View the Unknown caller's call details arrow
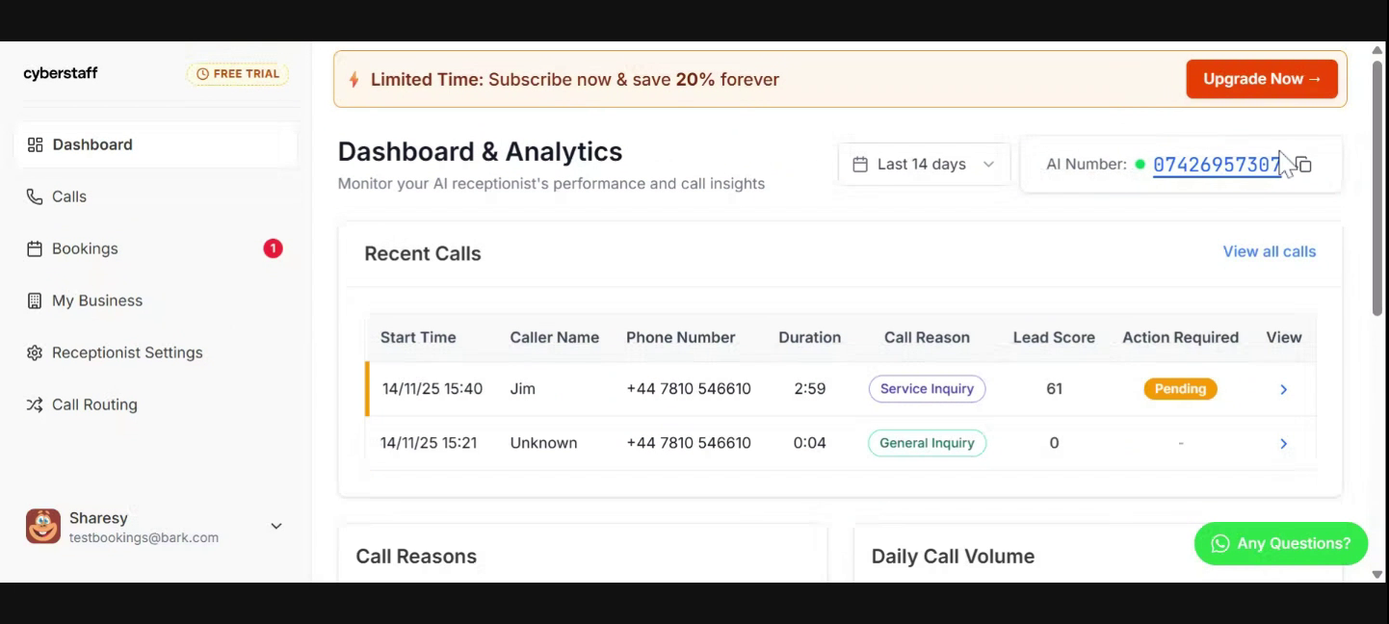 (1283, 444)
